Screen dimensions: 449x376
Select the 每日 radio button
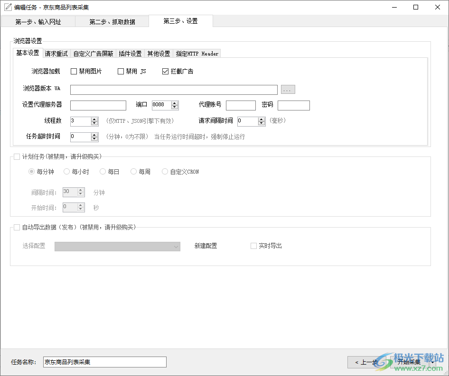[x=103, y=171]
